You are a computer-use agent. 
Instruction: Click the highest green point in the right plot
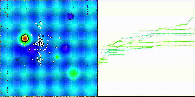click(194, 15)
